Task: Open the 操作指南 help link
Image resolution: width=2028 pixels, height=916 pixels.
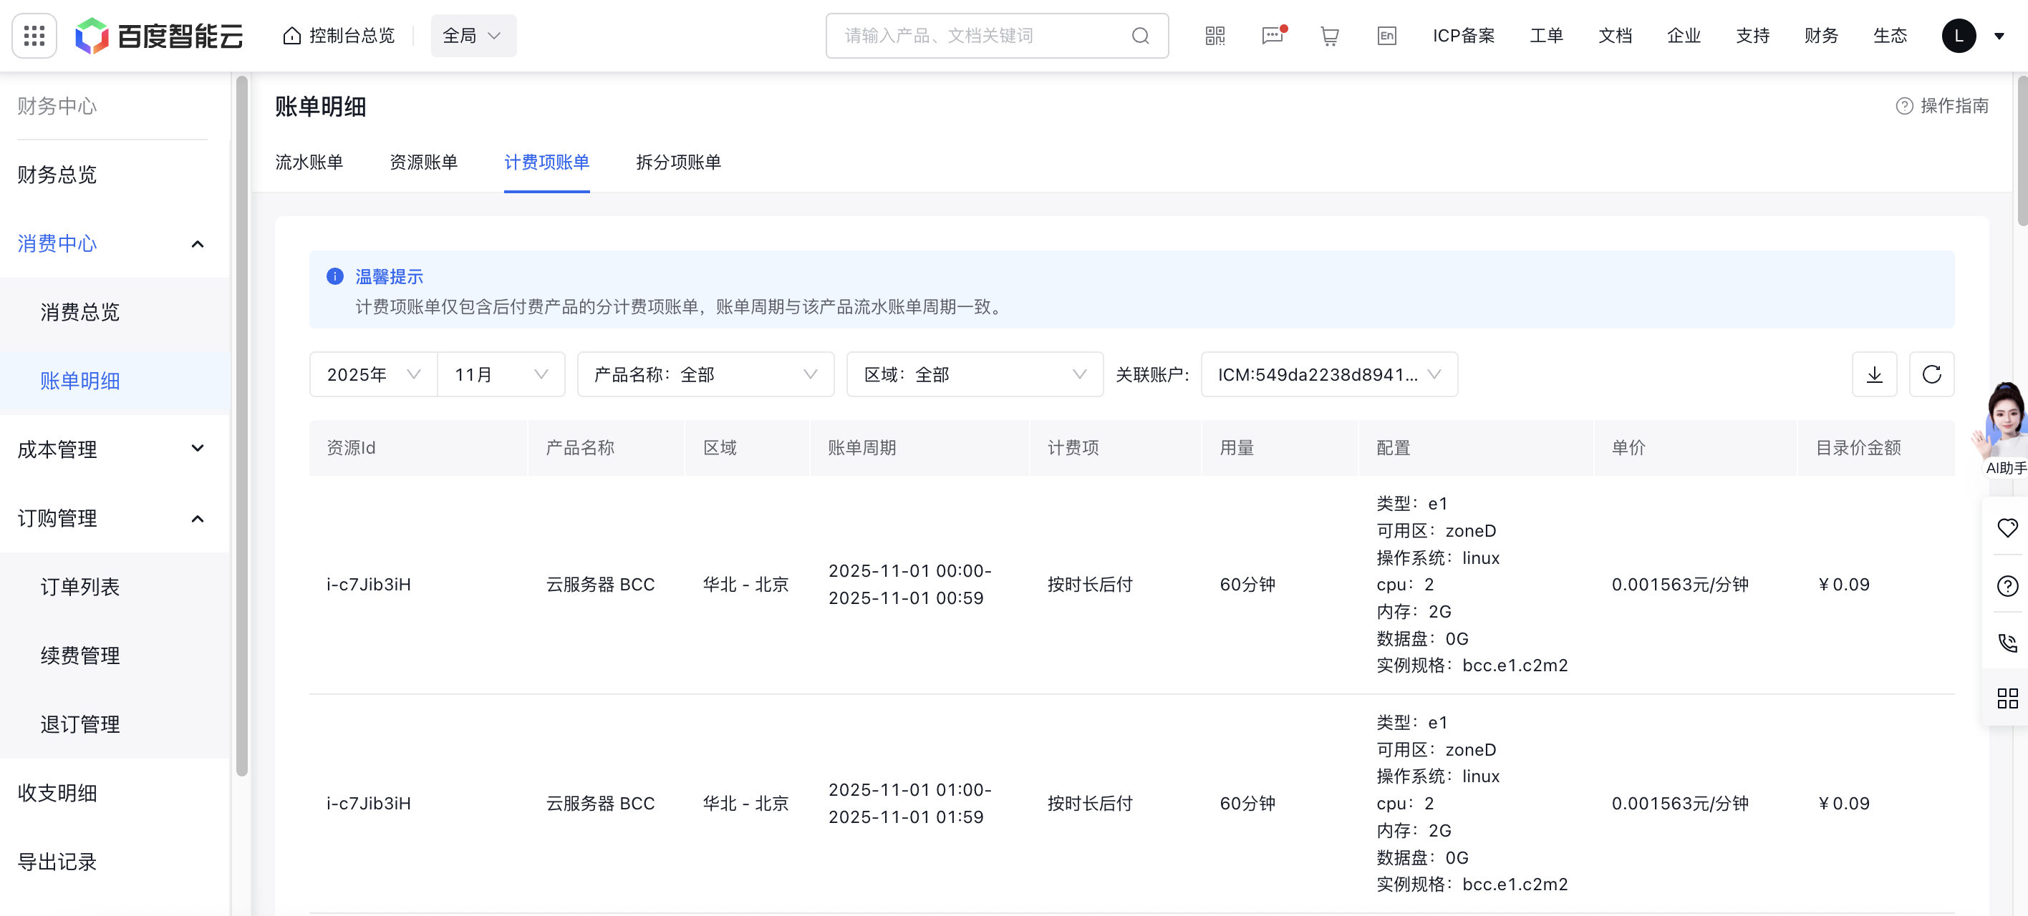Action: pyautogui.click(x=1943, y=105)
